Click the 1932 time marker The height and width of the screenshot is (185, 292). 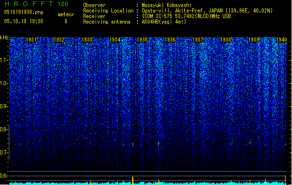(59, 40)
